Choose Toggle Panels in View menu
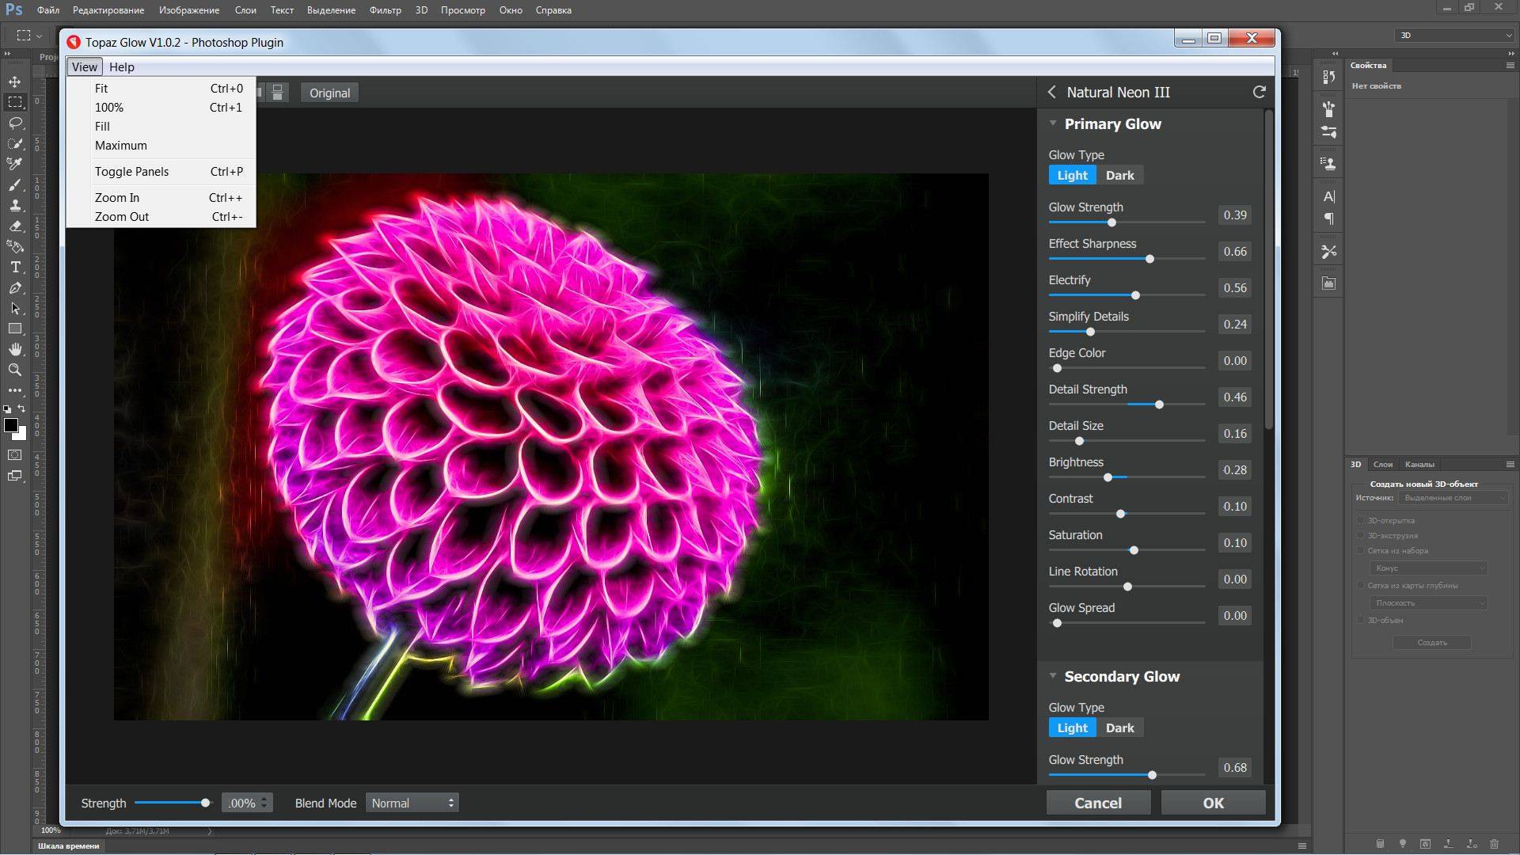Viewport: 1520px width, 855px height. coord(161,172)
